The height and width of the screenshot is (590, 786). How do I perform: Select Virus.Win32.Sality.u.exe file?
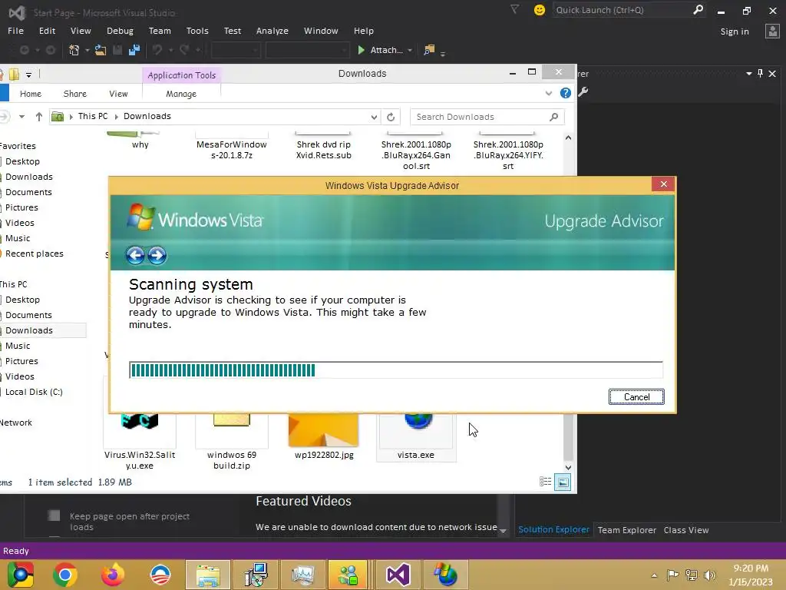click(x=140, y=442)
